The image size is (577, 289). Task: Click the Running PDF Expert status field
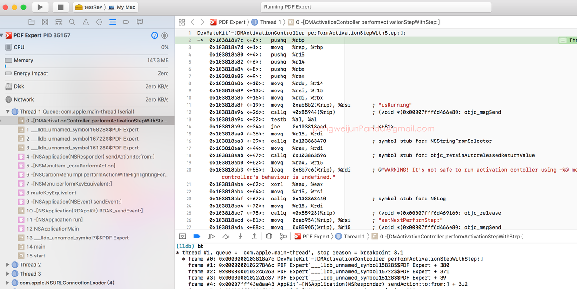(x=376, y=7)
